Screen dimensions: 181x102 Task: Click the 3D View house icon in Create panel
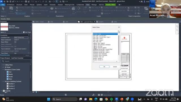tap(74, 8)
